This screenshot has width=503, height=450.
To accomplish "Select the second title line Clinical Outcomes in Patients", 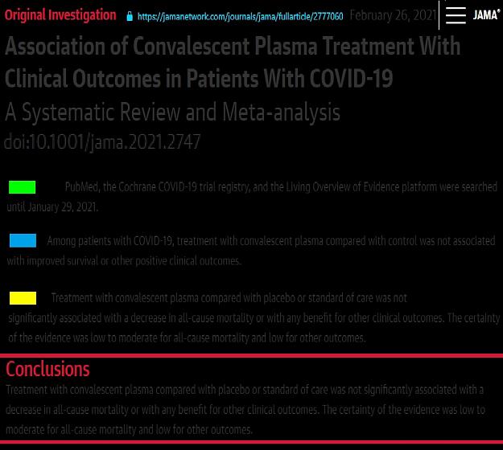I will [199, 78].
